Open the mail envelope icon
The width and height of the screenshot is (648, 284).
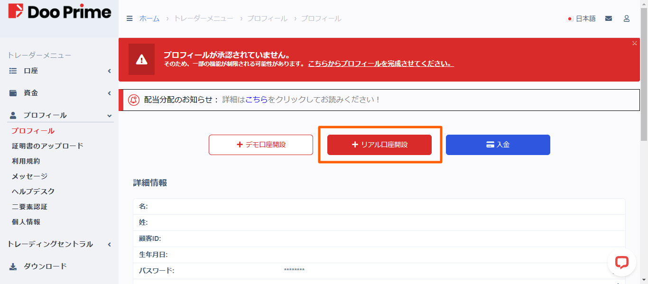point(608,18)
